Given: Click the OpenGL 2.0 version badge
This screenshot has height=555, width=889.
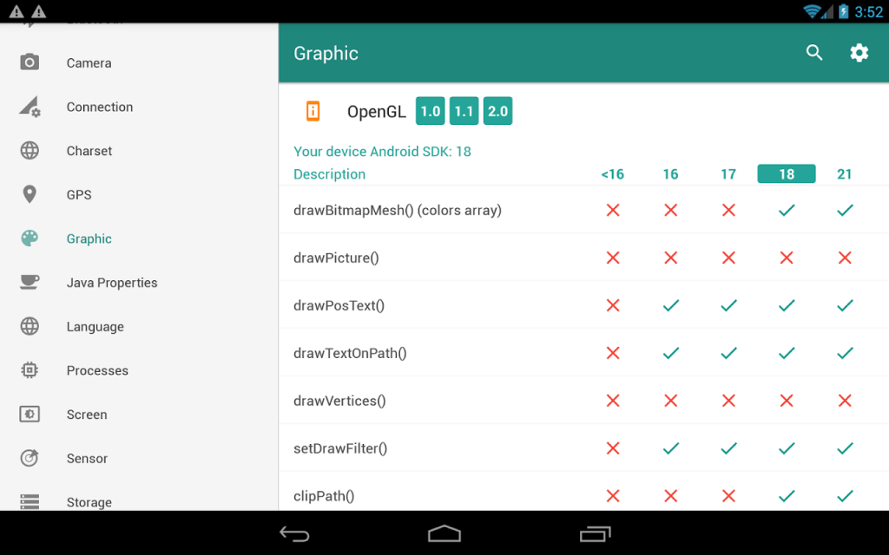Looking at the screenshot, I should (x=497, y=111).
